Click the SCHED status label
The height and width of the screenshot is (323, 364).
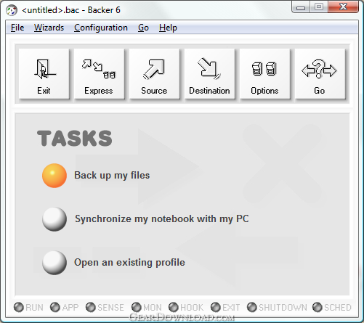click(x=338, y=308)
